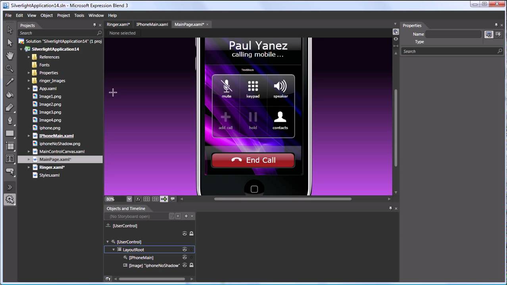Choose the Button control tool
The height and width of the screenshot is (285, 507).
pos(10,171)
